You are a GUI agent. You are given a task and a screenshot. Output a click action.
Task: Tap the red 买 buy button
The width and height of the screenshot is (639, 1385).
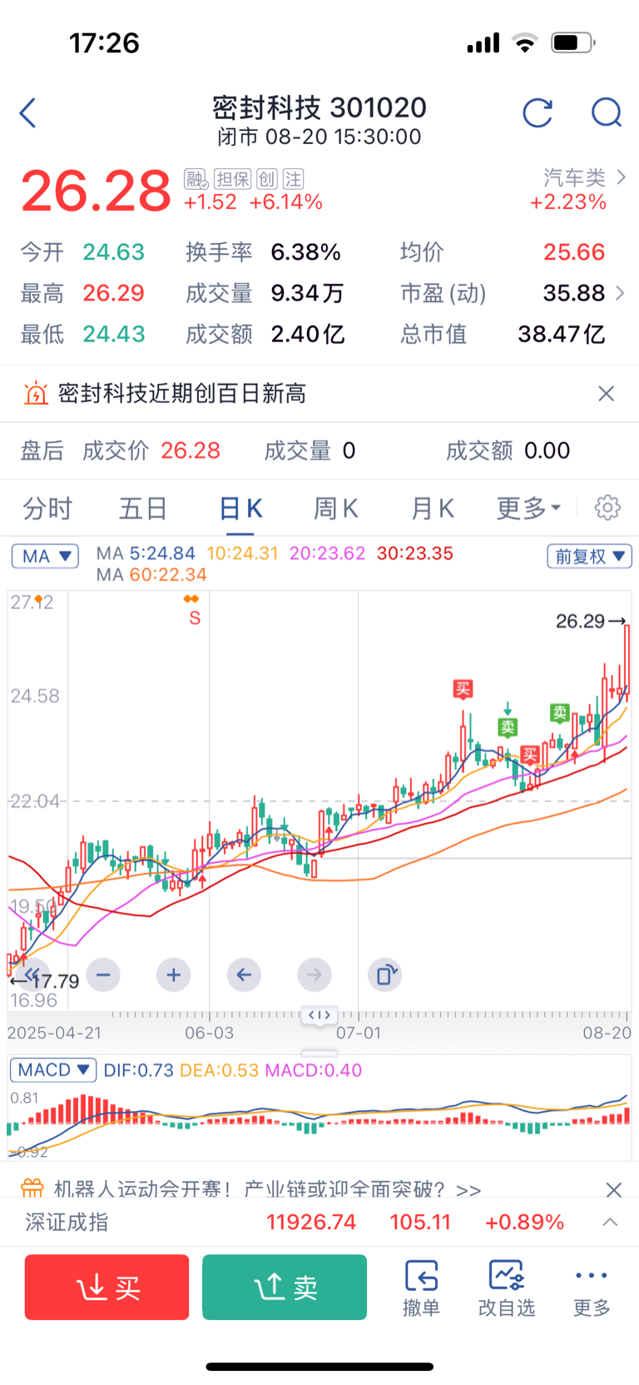106,1288
